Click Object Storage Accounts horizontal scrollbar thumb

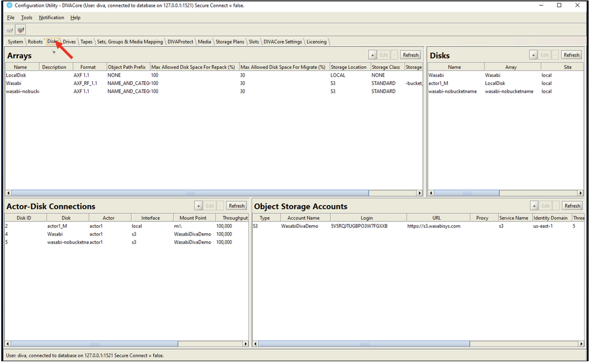pos(365,344)
